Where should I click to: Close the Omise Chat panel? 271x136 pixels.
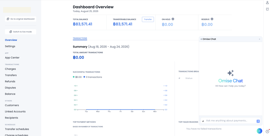[x=260, y=39]
